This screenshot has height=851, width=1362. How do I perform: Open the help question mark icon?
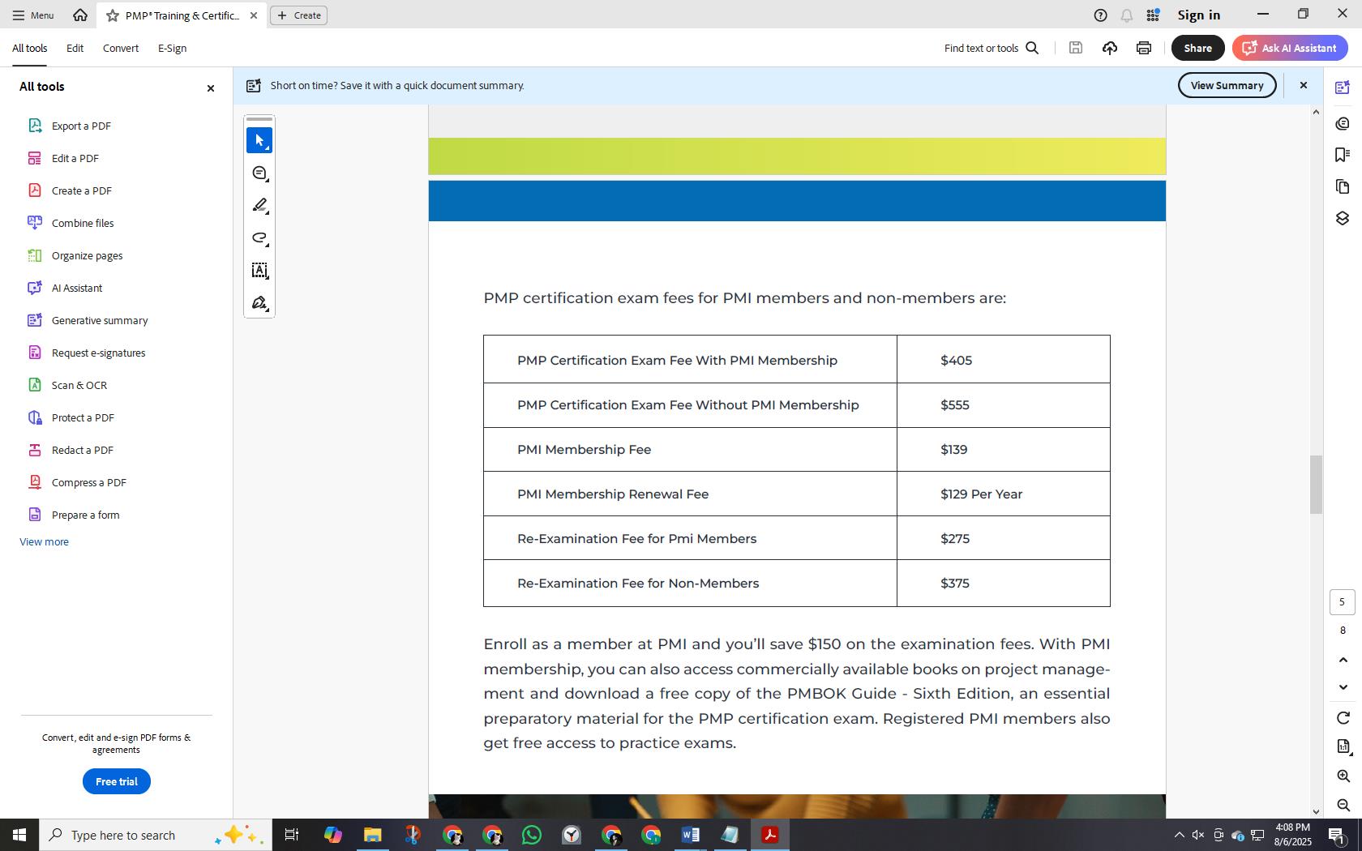1100,15
